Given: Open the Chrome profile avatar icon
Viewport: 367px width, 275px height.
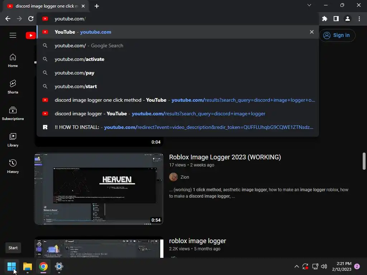Looking at the screenshot, I should point(348,19).
